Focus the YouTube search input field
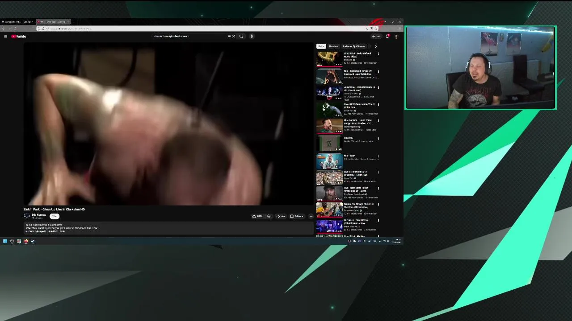 [x=190, y=36]
